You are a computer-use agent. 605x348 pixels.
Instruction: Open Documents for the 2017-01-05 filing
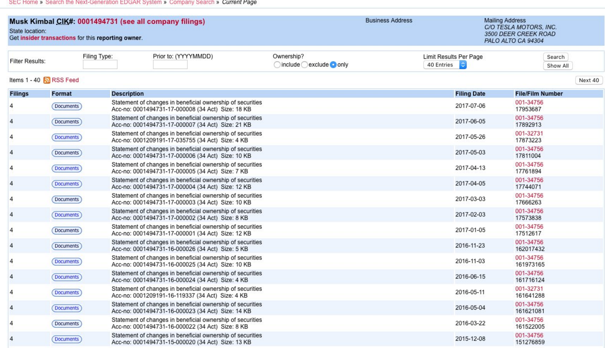click(x=67, y=230)
